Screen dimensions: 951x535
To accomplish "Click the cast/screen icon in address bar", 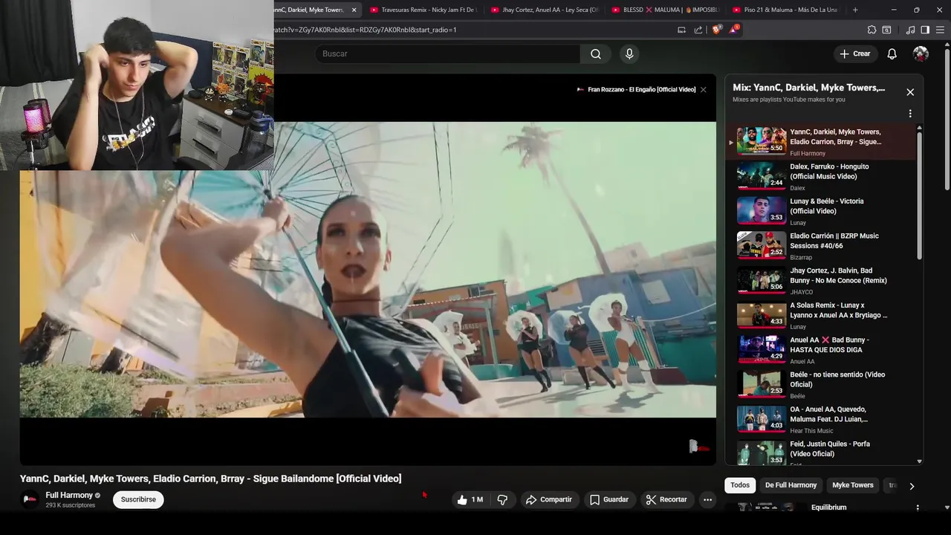I will coord(681,30).
